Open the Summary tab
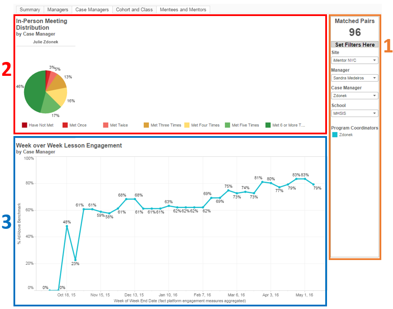The width and height of the screenshot is (393, 309). point(30,10)
